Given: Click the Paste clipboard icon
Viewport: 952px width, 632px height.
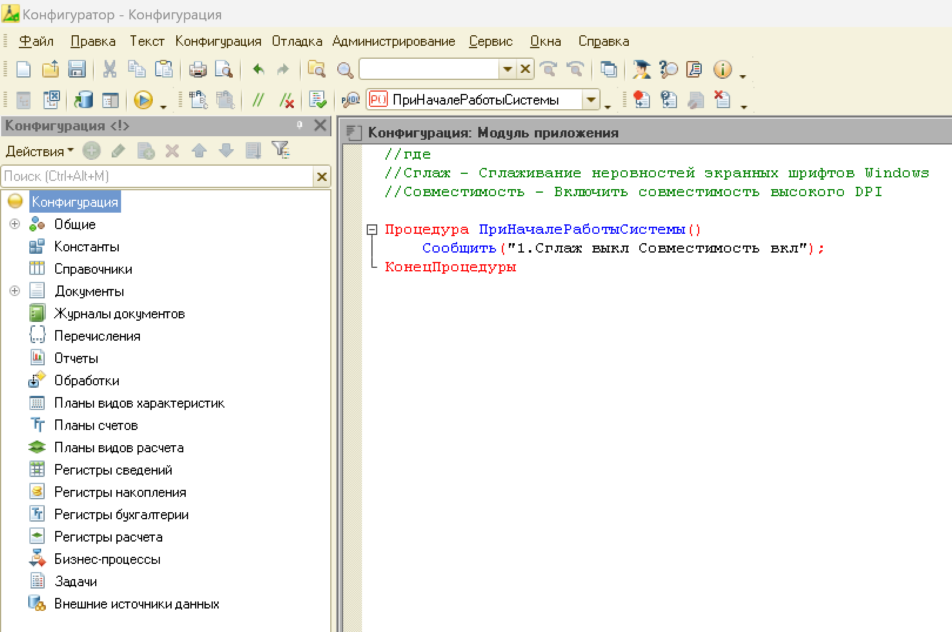Looking at the screenshot, I should (x=164, y=69).
